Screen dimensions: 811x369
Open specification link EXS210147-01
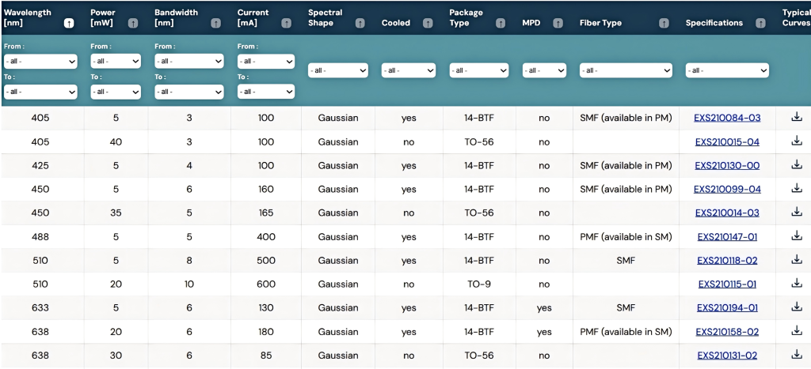(x=727, y=237)
